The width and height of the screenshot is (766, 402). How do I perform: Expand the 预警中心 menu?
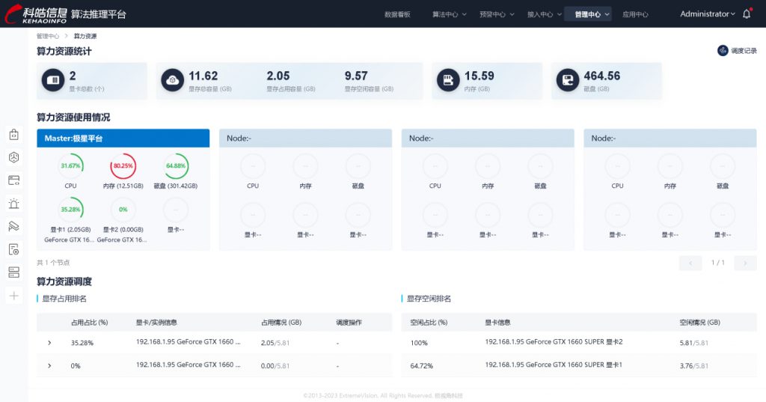[x=496, y=14]
